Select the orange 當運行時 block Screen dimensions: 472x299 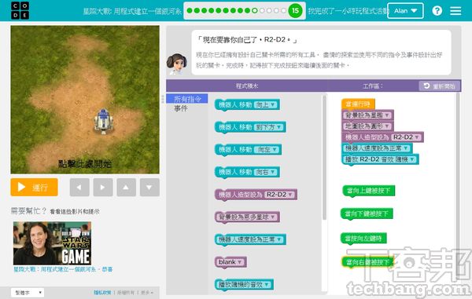coord(358,104)
